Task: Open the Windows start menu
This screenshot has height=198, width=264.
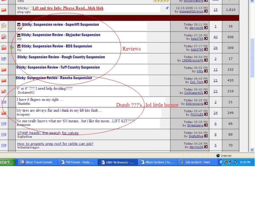Action: point(7,162)
